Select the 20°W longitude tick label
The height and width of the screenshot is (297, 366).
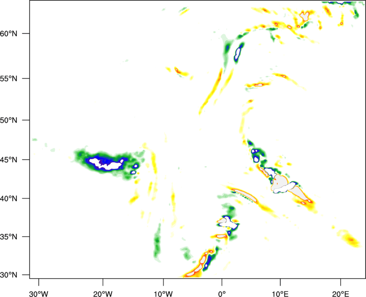coord(102,293)
